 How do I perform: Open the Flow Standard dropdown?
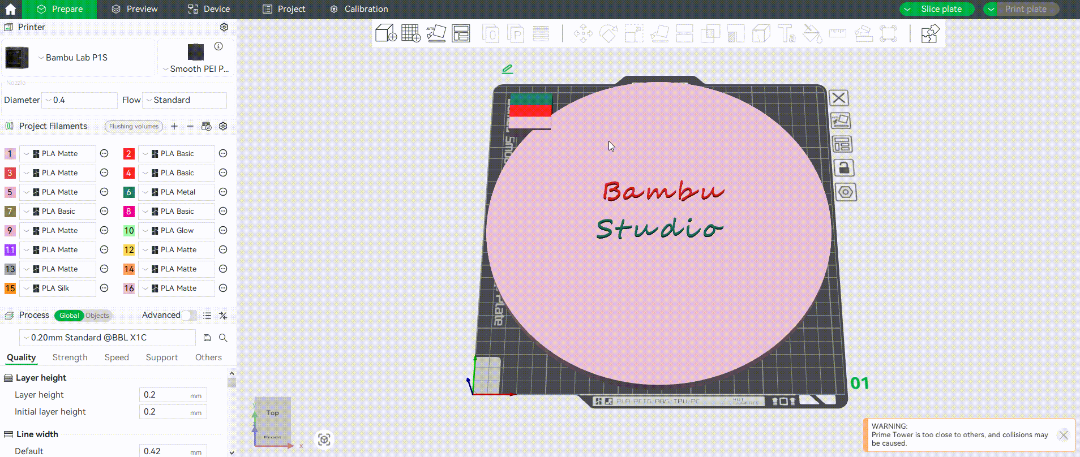tap(185, 100)
